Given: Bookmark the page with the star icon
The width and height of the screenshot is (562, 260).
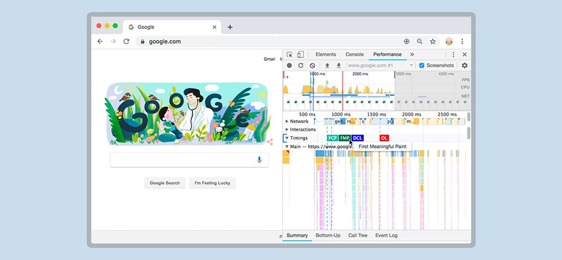Looking at the screenshot, I should coord(433,41).
